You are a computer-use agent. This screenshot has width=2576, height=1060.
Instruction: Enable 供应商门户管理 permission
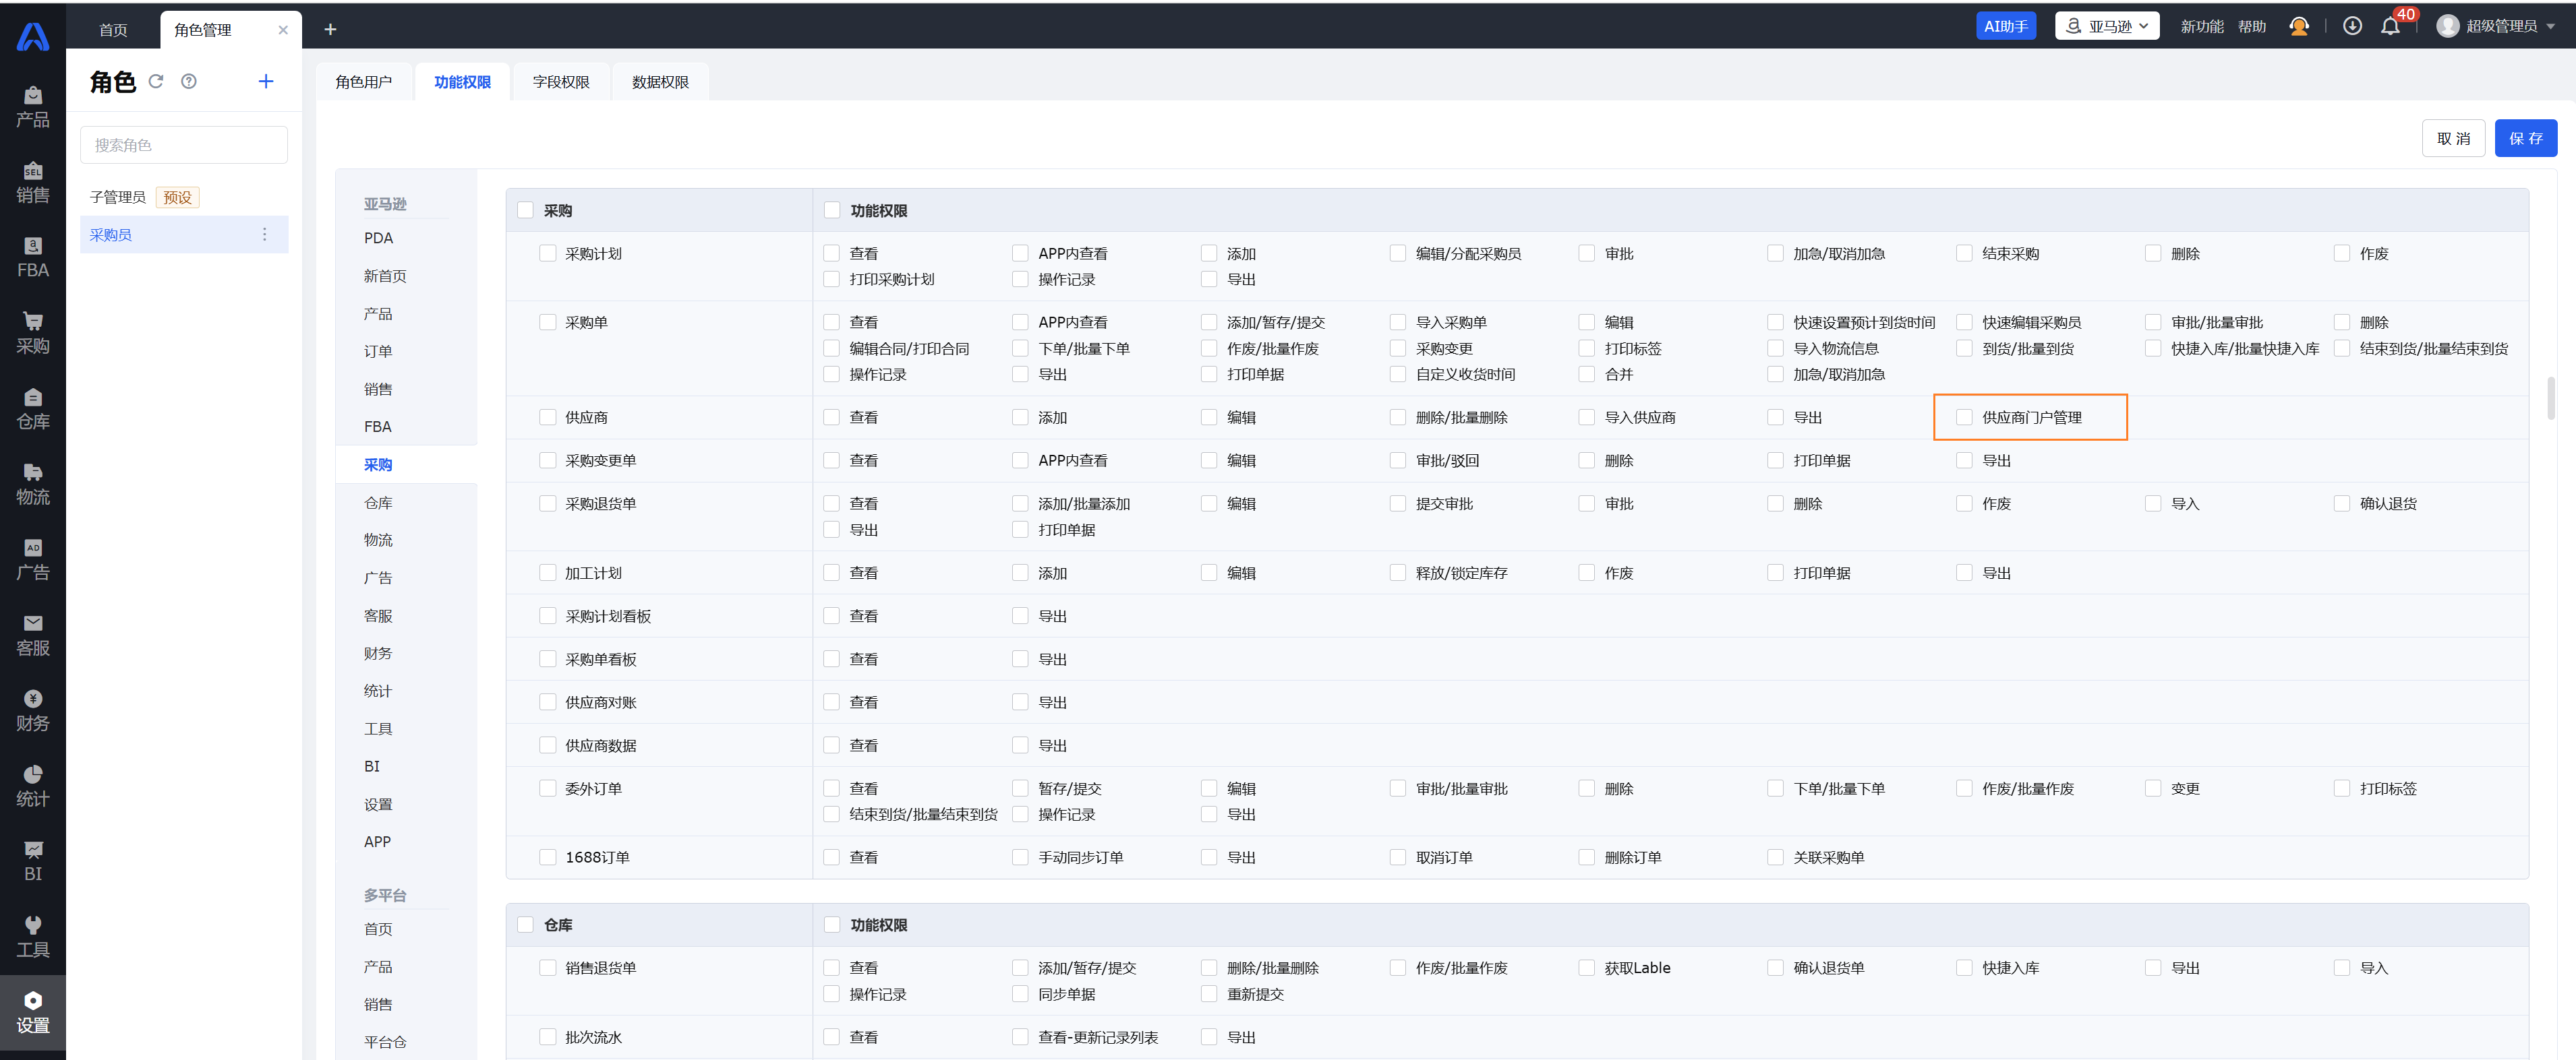pyautogui.click(x=1964, y=416)
